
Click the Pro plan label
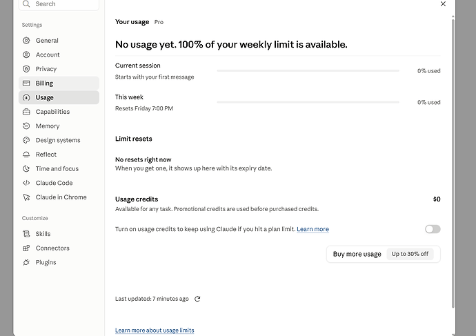[159, 22]
